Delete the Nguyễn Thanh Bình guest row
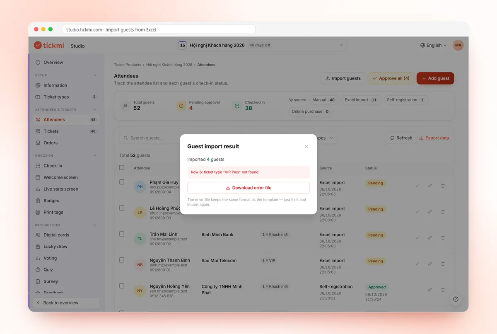The height and width of the screenshot is (334, 497). (x=443, y=264)
